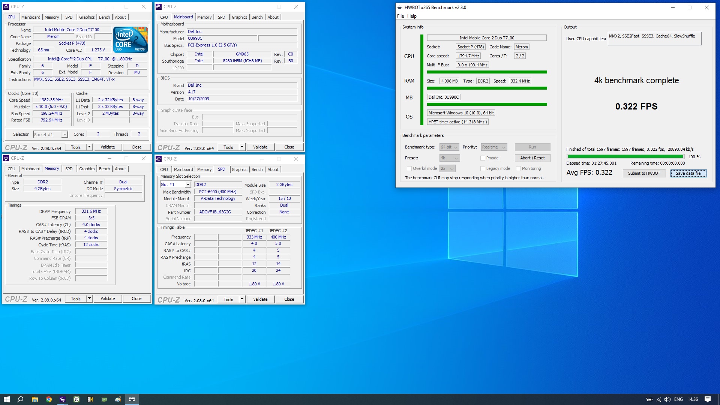
Task: Click the DRAM Frequency 331.6 MHz value
Action: coord(91,211)
